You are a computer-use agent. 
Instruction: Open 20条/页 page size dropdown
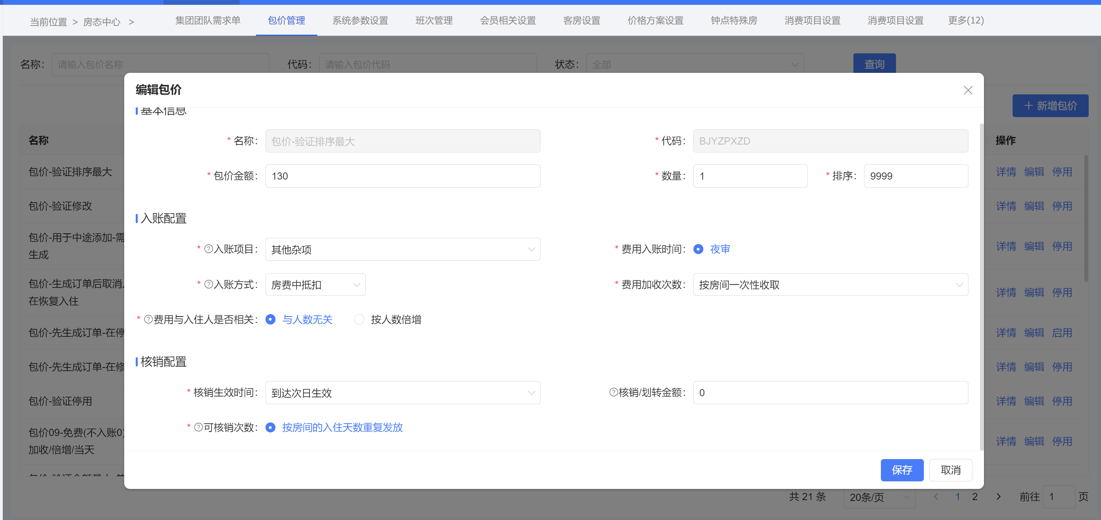(879, 497)
